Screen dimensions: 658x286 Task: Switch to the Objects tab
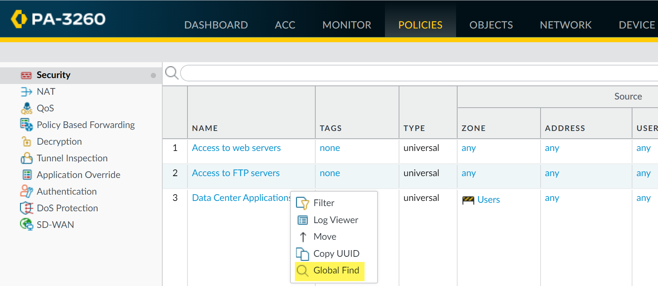click(491, 25)
